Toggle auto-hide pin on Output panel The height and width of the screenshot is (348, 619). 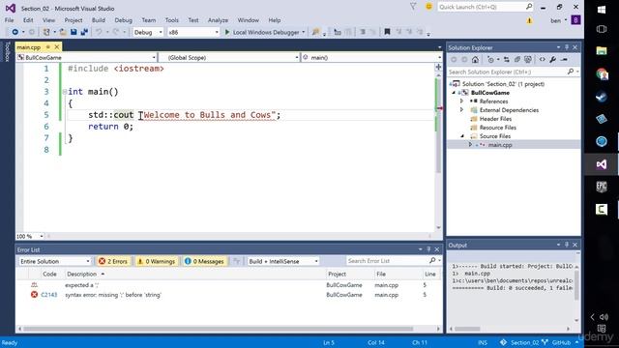(567, 245)
